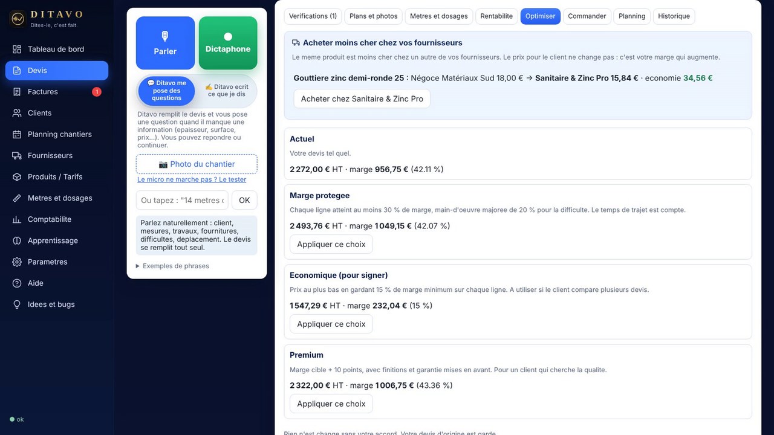Click OK next to the text input
This screenshot has width=774, height=435.
pos(244,201)
